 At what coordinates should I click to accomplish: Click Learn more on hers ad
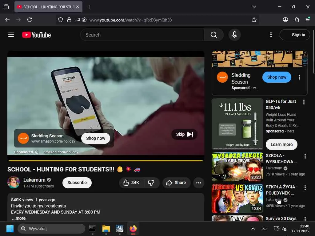[281, 144]
